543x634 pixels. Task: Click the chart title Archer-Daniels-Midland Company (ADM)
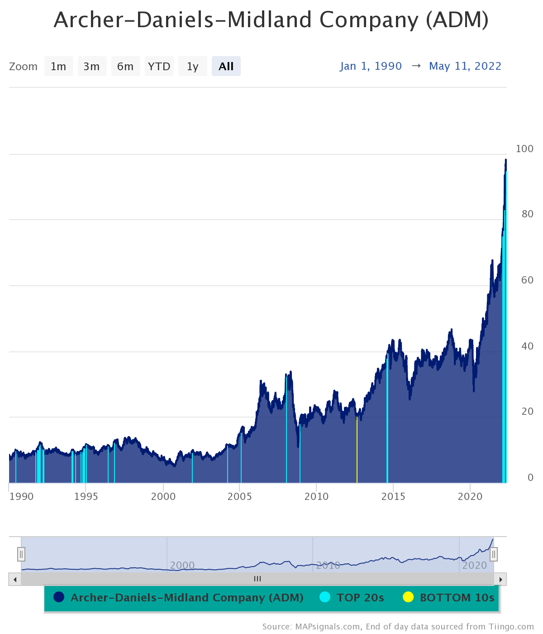click(271, 20)
